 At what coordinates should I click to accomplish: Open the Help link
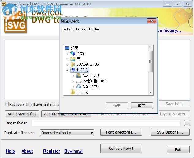(x=10, y=151)
